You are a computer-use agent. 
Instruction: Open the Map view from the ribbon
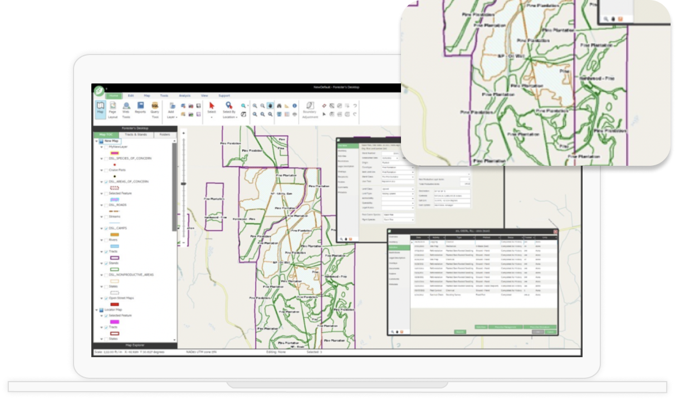click(x=100, y=108)
